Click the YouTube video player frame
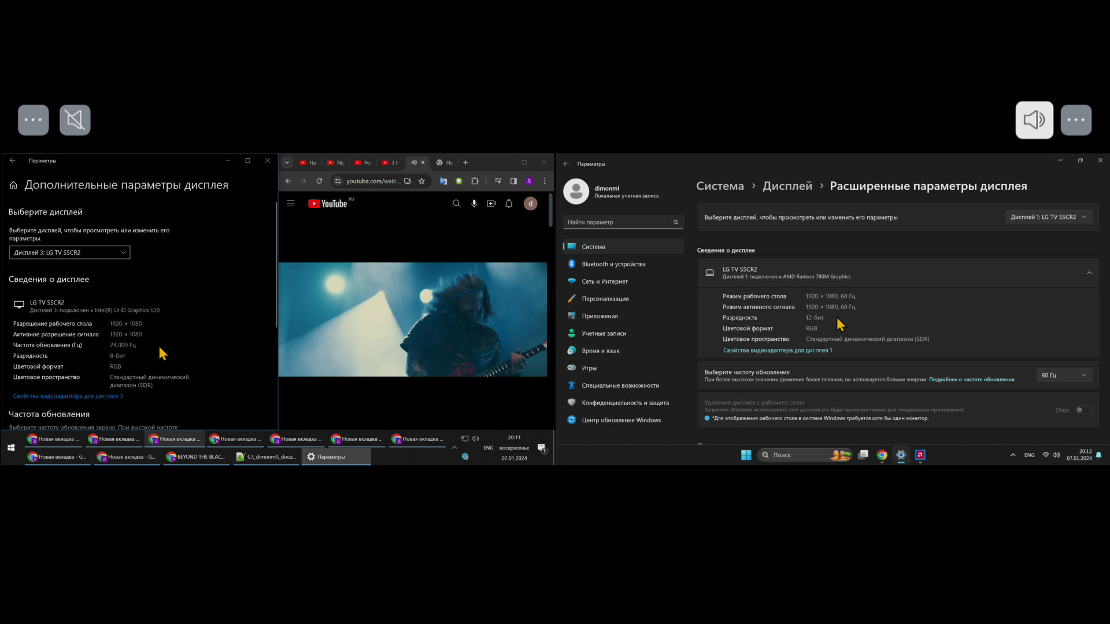This screenshot has width=1110, height=624. (x=412, y=320)
